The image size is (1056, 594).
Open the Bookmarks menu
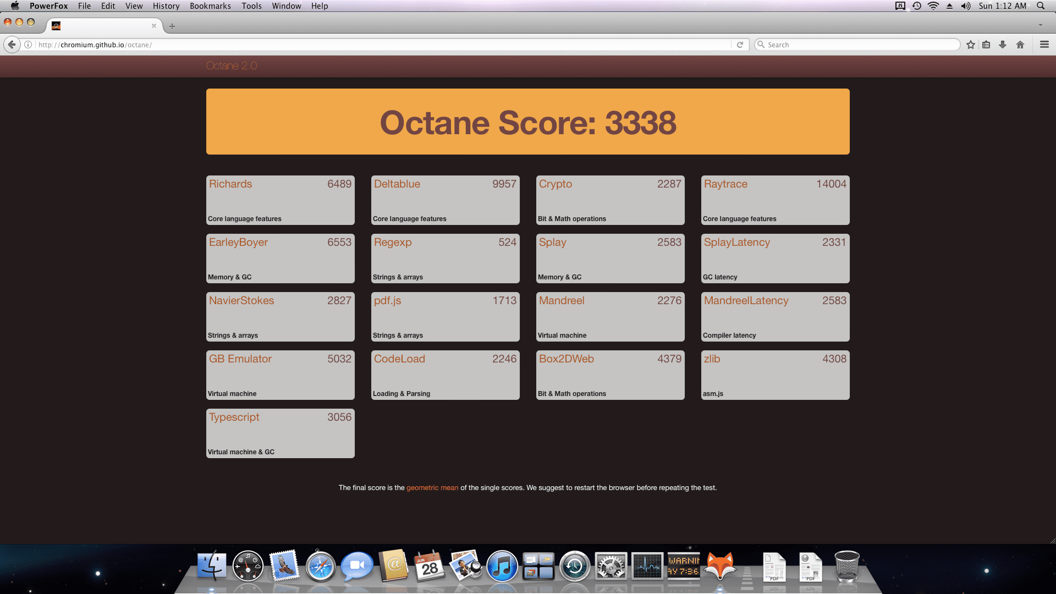(x=210, y=6)
